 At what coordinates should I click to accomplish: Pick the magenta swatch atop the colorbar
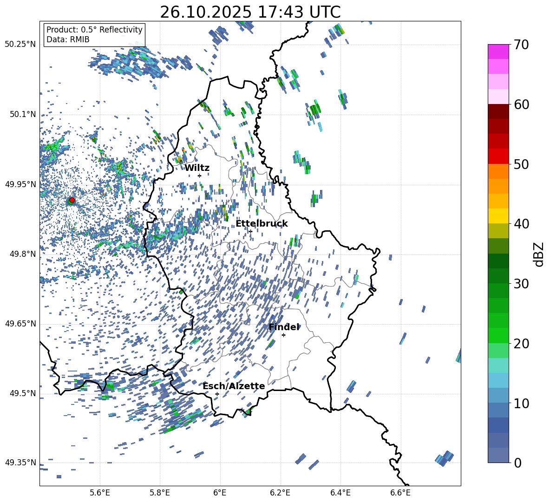click(x=498, y=52)
